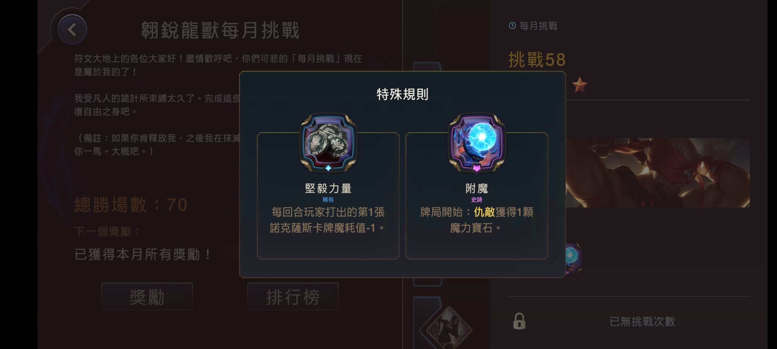Click the champion artwork banner image

point(657,173)
